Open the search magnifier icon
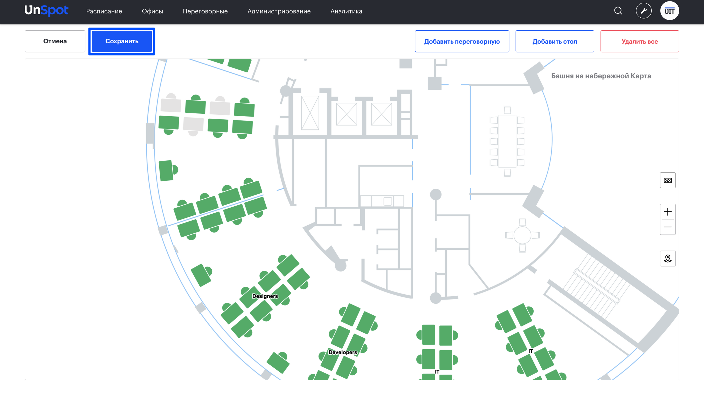Viewport: 704px width, 394px height. click(x=618, y=11)
